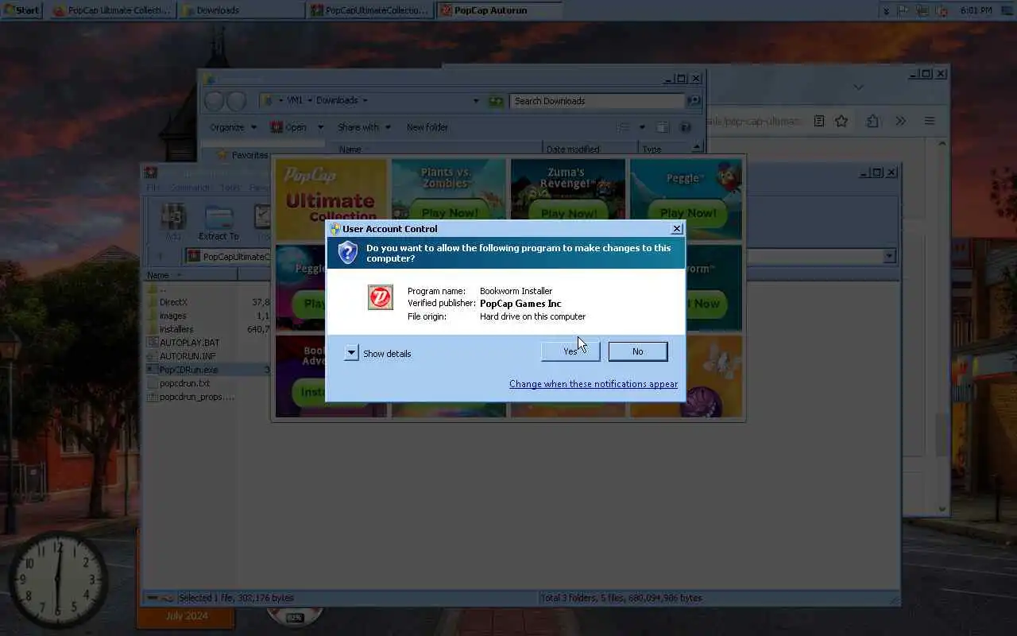Click New folder in Explorer toolbar
This screenshot has width=1017, height=636.
click(427, 127)
